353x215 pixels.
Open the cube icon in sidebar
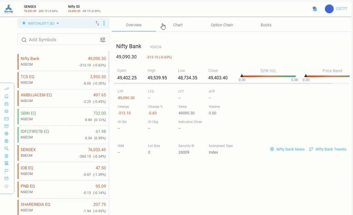6,134
